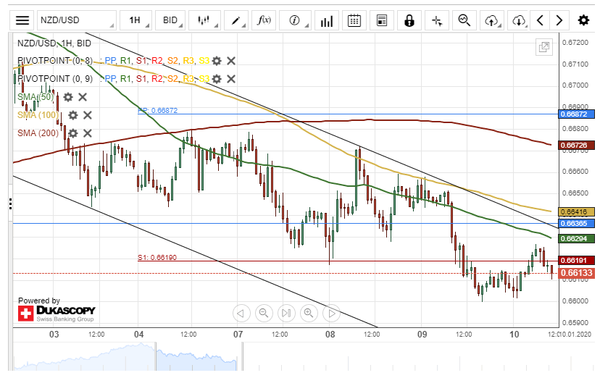Go back with the left chevron

coord(540,20)
